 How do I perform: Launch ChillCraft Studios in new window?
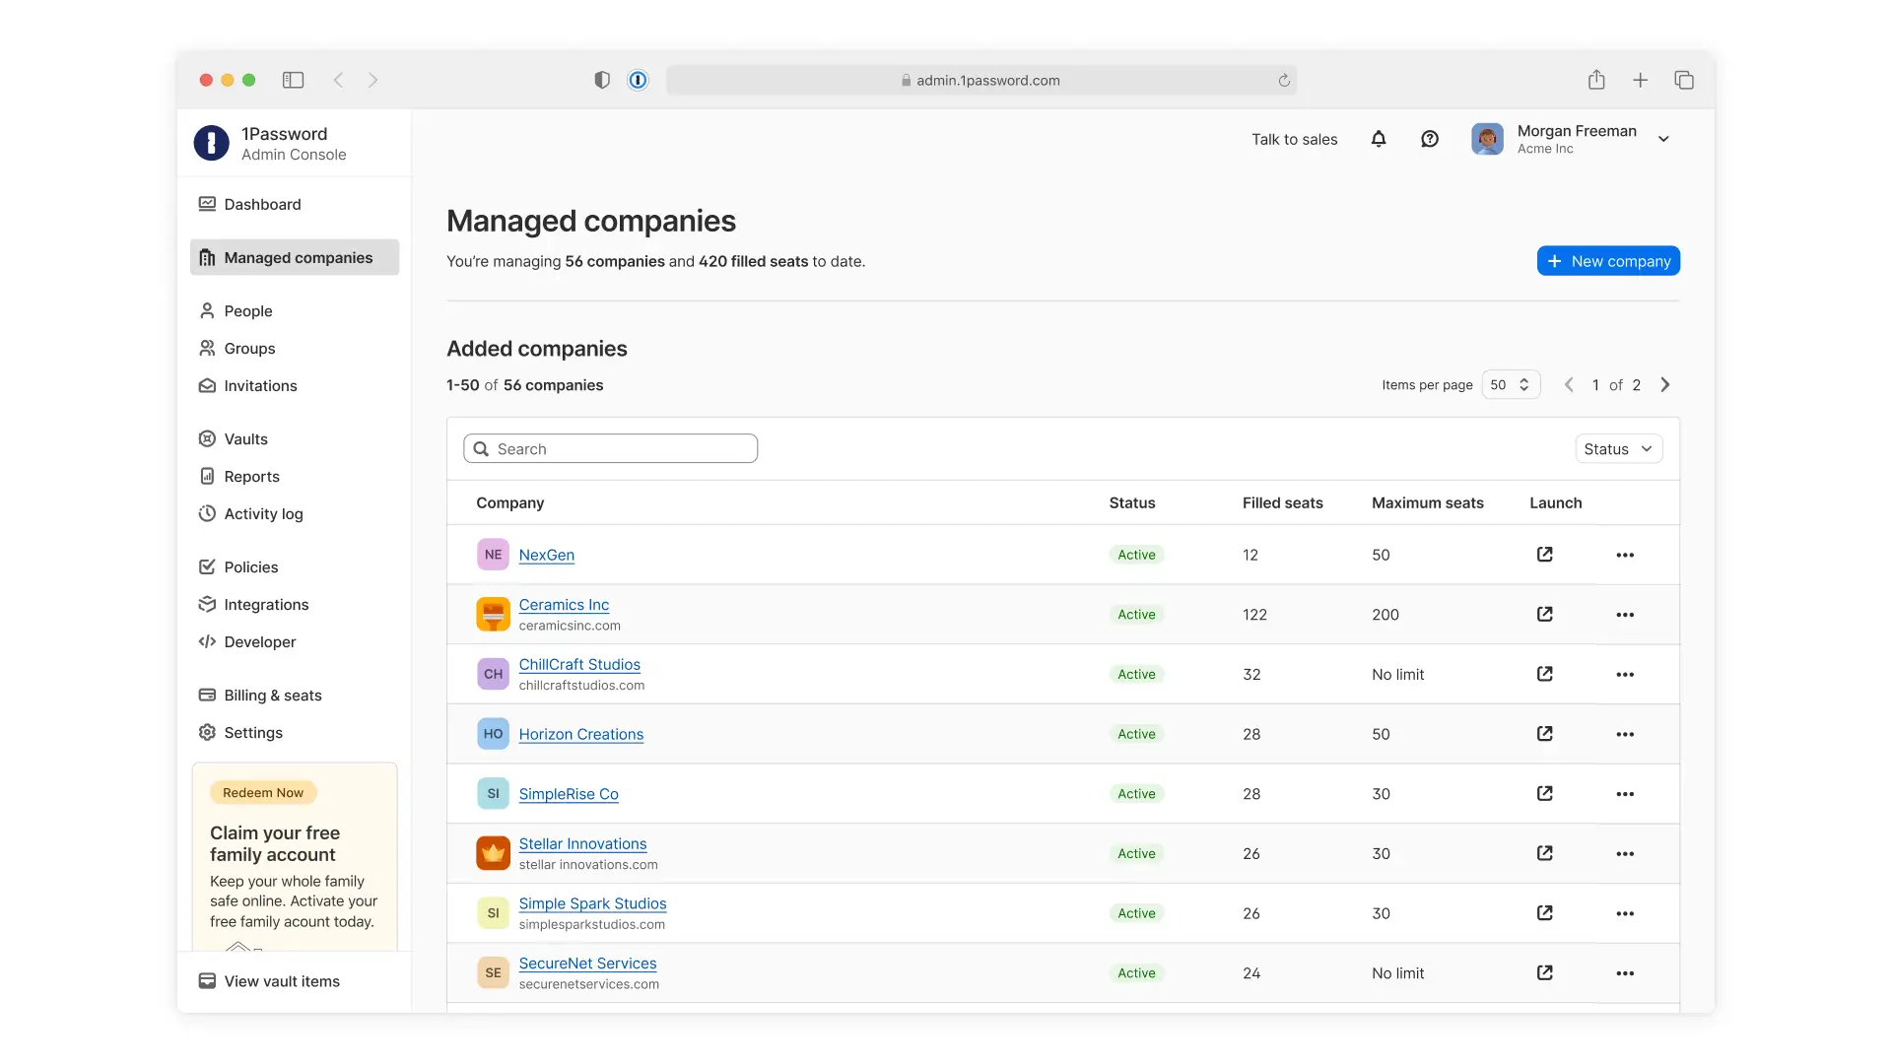1544,674
